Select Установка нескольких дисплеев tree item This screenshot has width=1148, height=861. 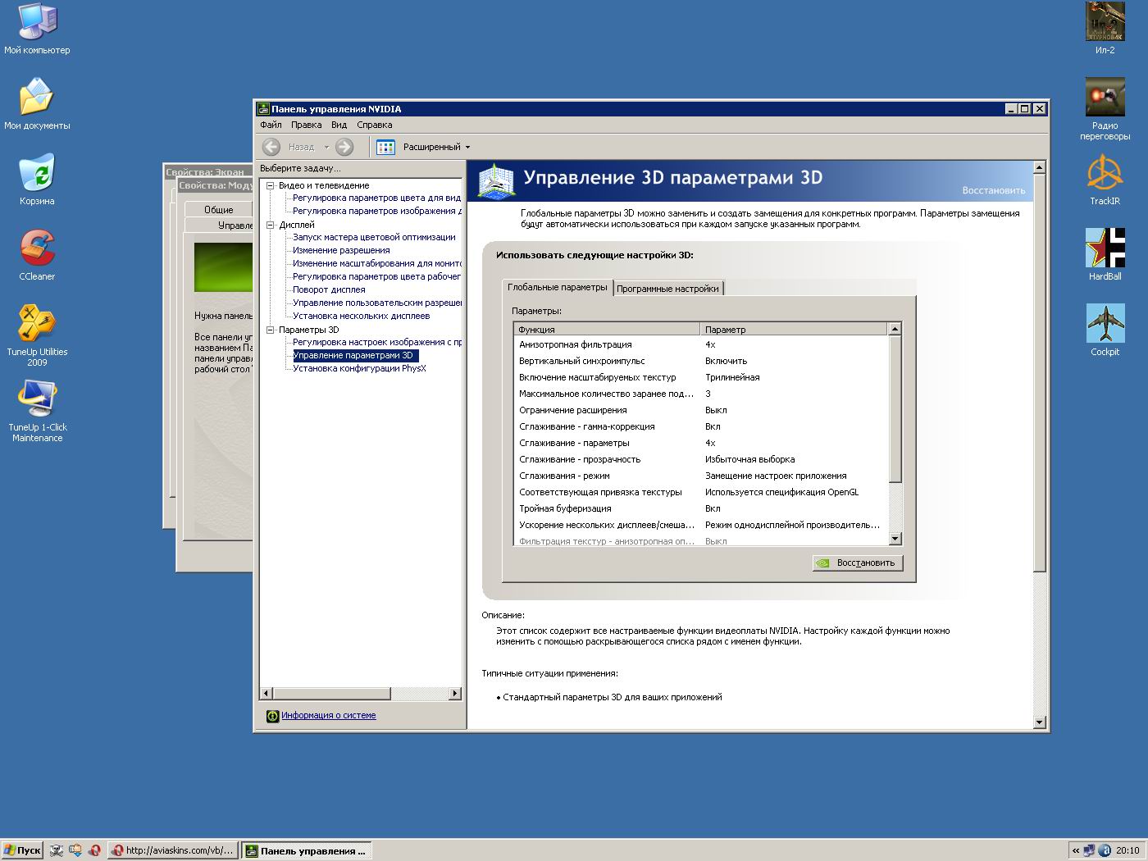361,316
